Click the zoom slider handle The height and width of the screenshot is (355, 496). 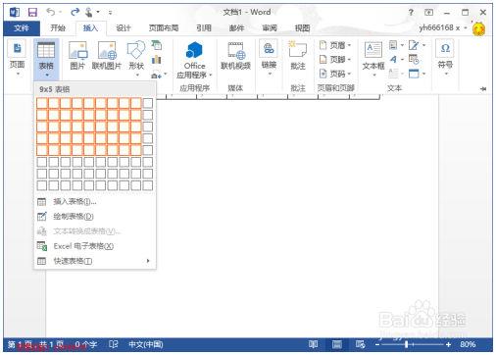[407, 344]
